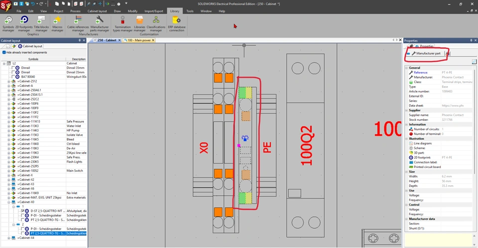Check the P-DI checkbox under group 1
Image resolution: width=478 pixels, height=248 pixels.
[x=23, y=215]
